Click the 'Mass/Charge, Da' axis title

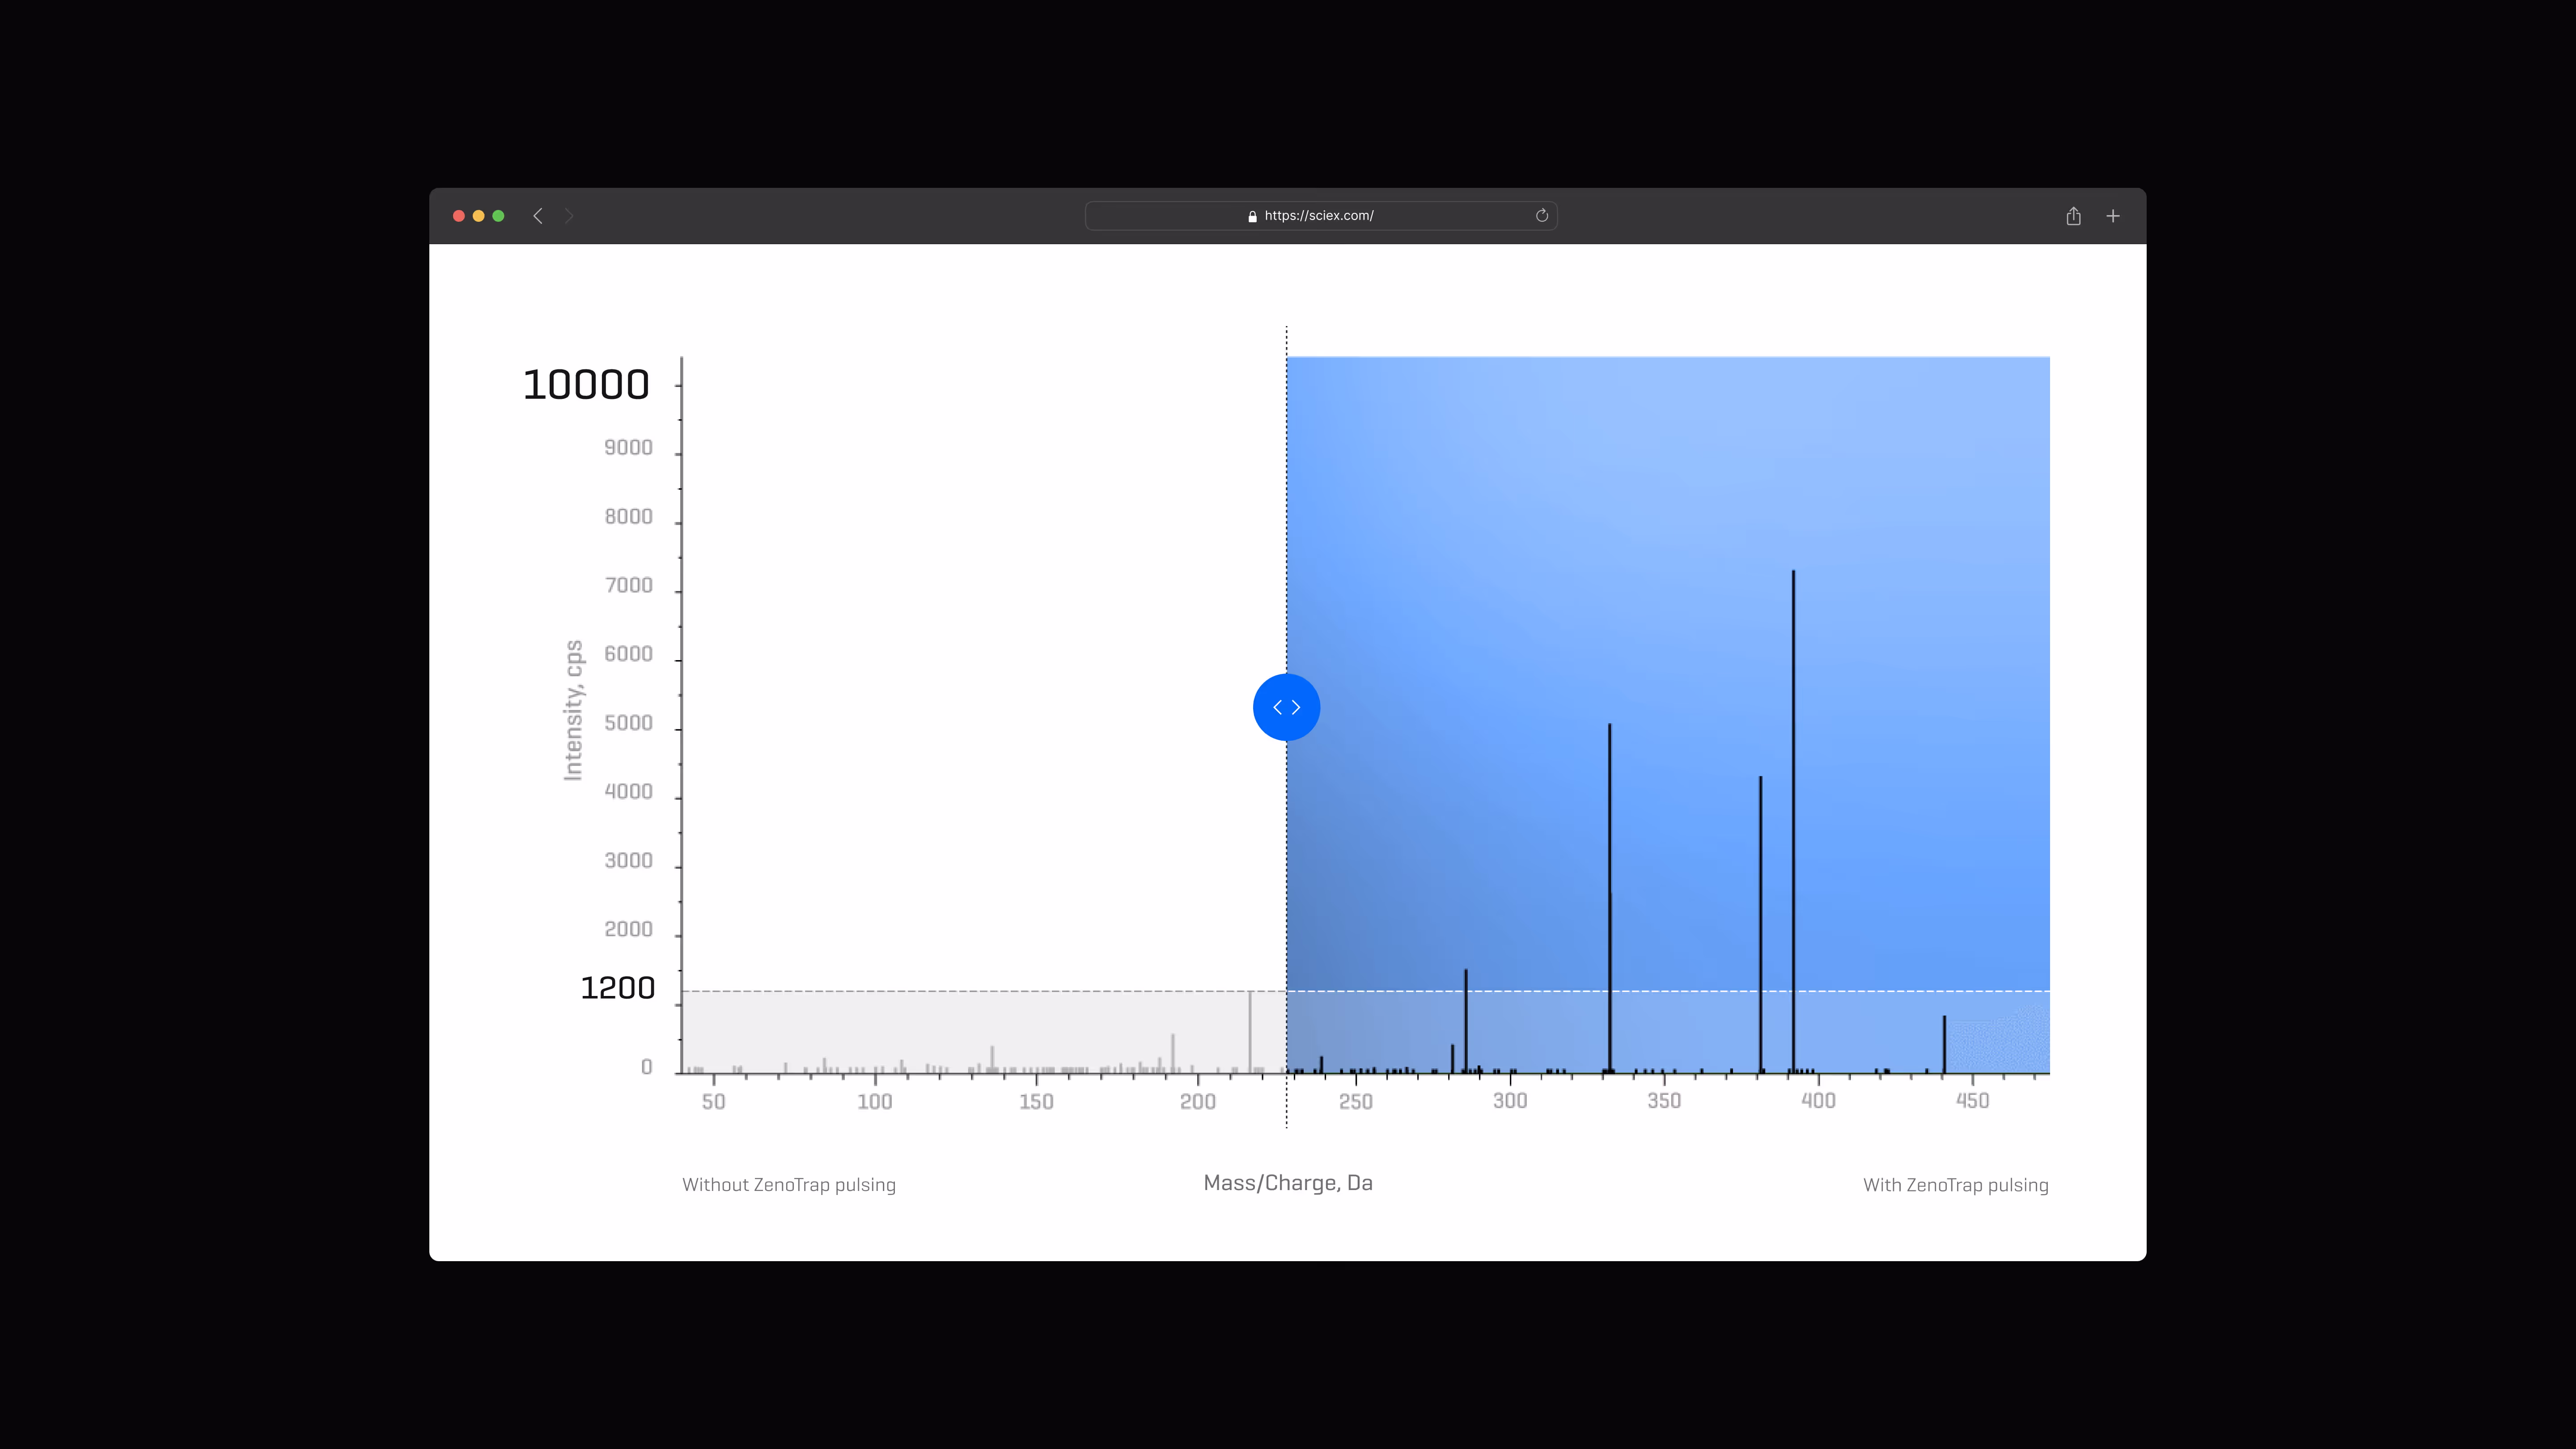[x=1288, y=1183]
